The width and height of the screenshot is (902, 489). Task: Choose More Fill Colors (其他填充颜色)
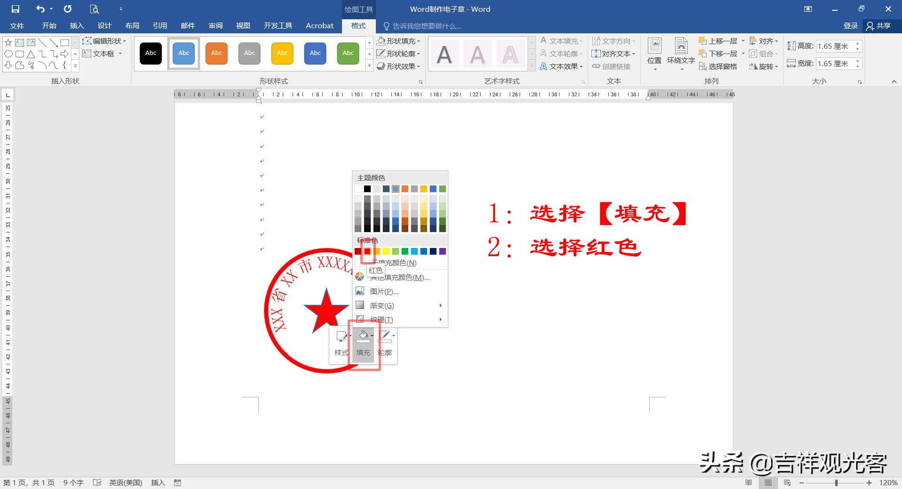(x=400, y=277)
